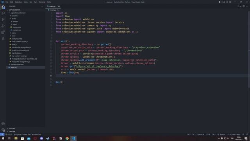Toggle secondary side bar layout icon
This screenshot has height=141, width=250.
coord(227,2)
